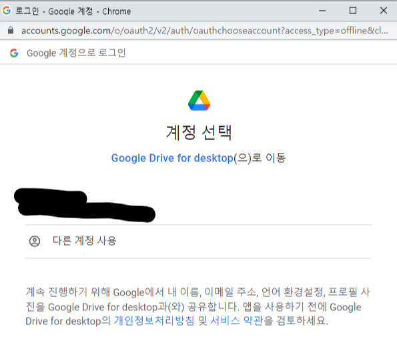Open 'Google Drive for desktop' link

pyautogui.click(x=172, y=158)
